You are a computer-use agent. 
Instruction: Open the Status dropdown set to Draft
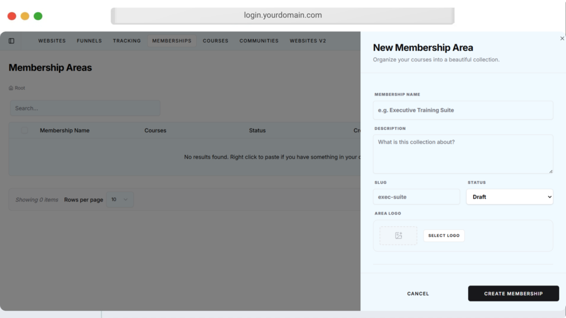tap(509, 197)
